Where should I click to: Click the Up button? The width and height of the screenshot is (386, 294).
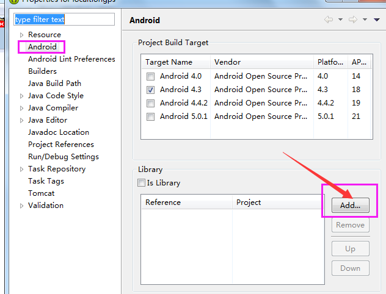[351, 249]
